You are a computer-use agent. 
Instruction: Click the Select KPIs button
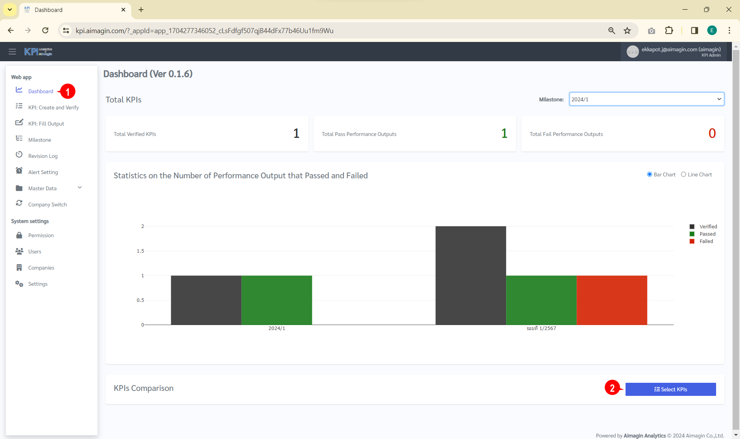[670, 389]
